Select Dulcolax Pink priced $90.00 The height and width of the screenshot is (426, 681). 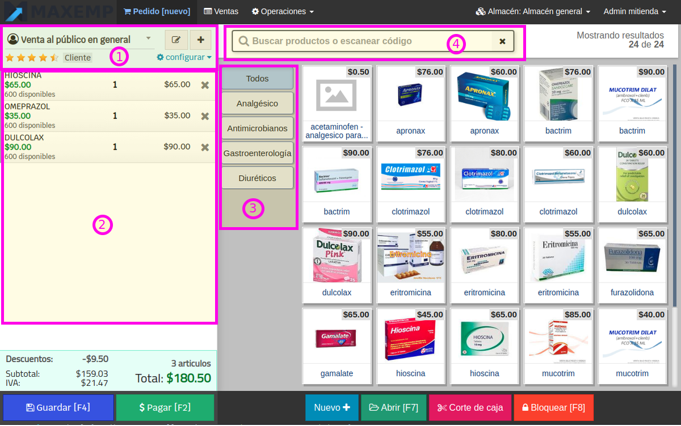[x=337, y=266]
